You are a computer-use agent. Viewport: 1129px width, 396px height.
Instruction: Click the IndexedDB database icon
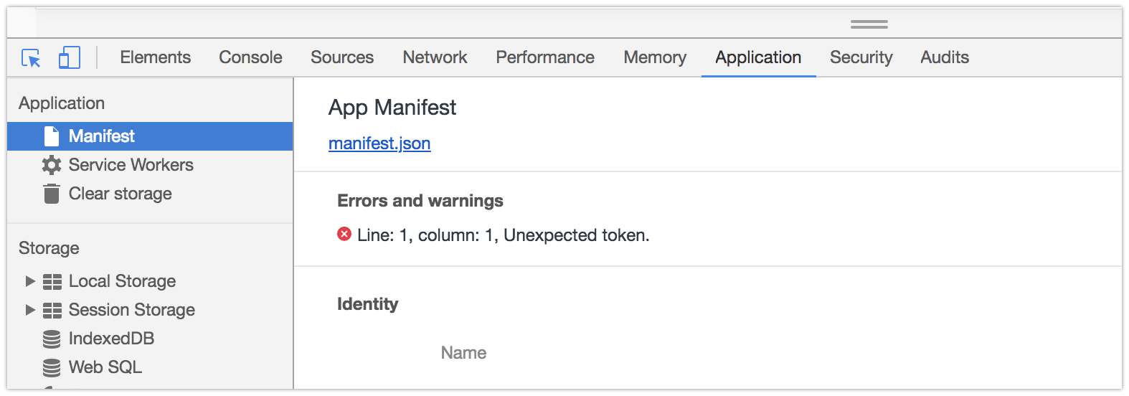click(x=52, y=339)
